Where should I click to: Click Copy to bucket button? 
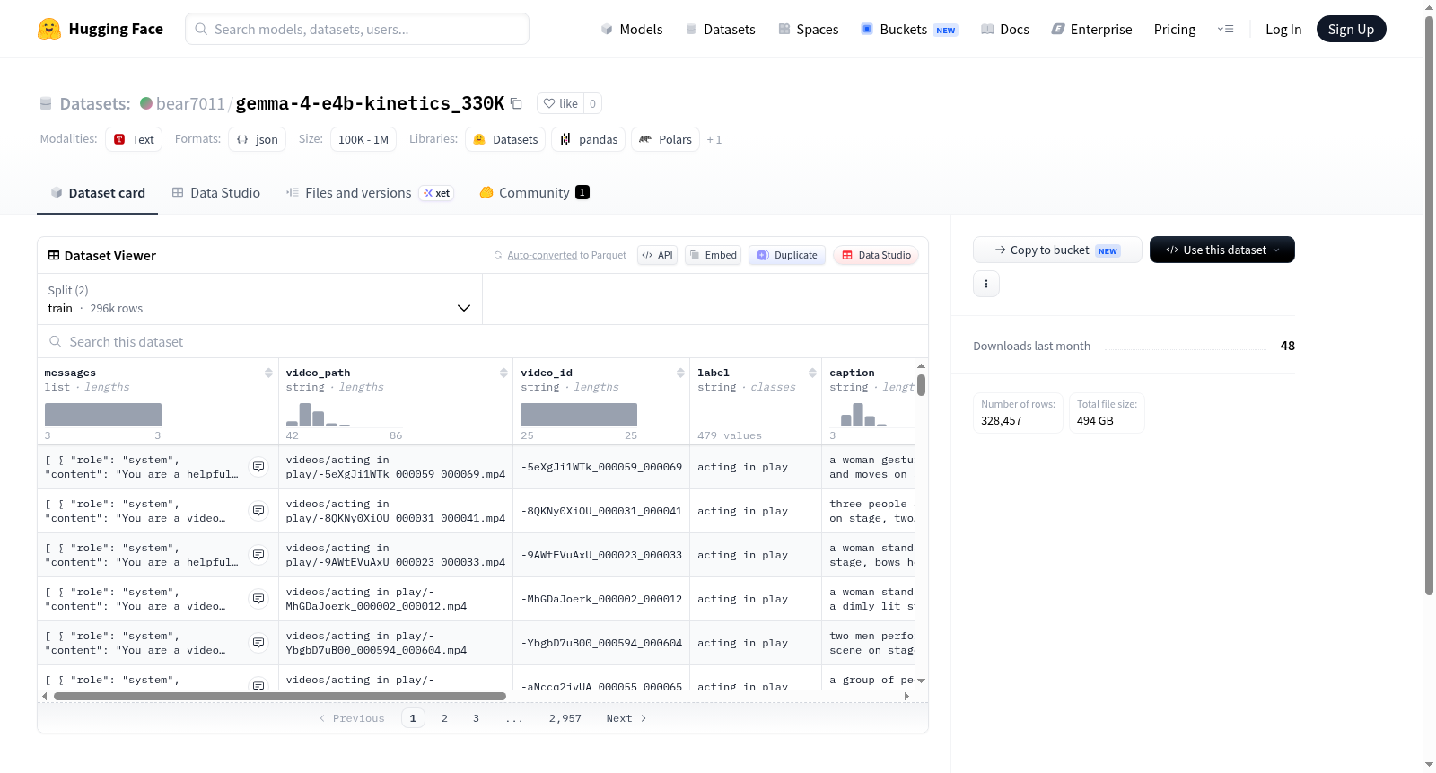[1057, 250]
